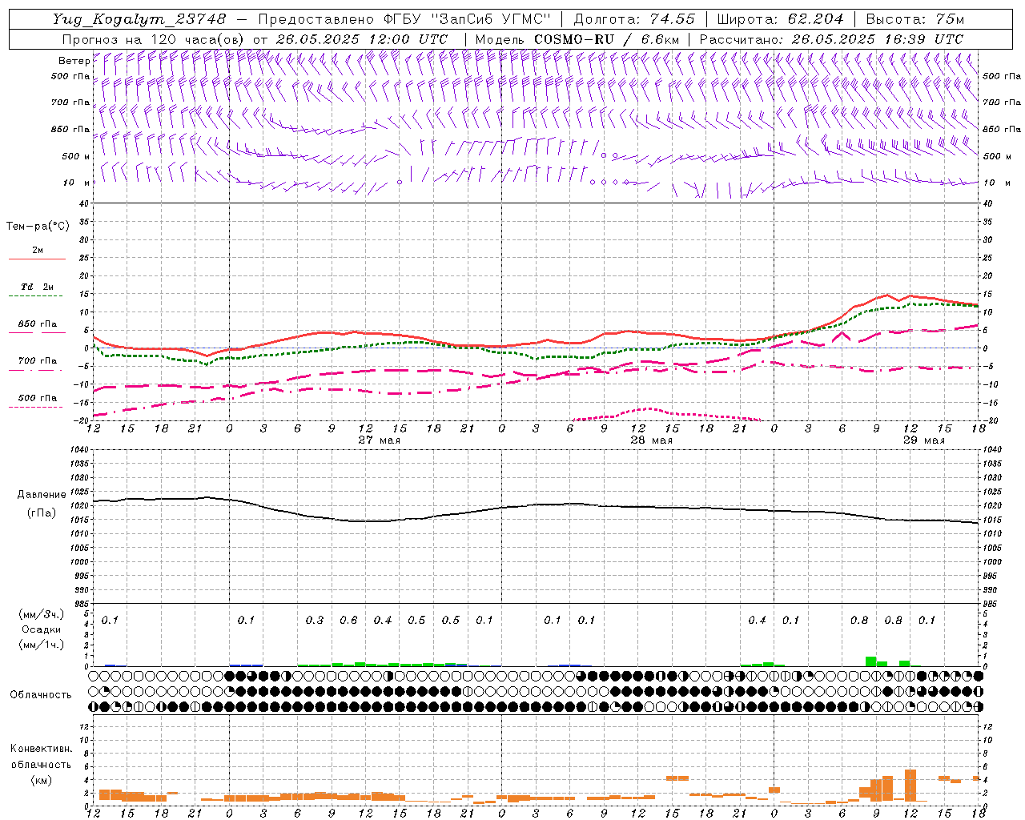1025x820 pixels.
Task: Click the 'Конвективн.' convective cloud label
Action: [x=41, y=749]
